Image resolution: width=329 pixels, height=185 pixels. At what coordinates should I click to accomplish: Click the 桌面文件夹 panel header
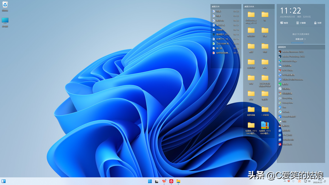point(259,6)
